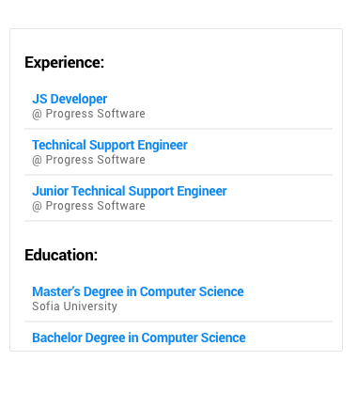Viewport: 357px width, 408px height.
Task: Click Progress Software under Junior Technical Support Engineer
Action: tap(95, 206)
